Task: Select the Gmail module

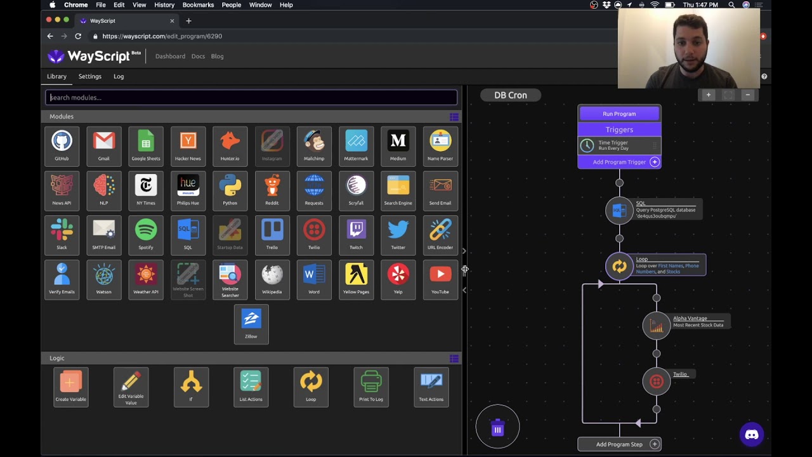Action: (104, 146)
